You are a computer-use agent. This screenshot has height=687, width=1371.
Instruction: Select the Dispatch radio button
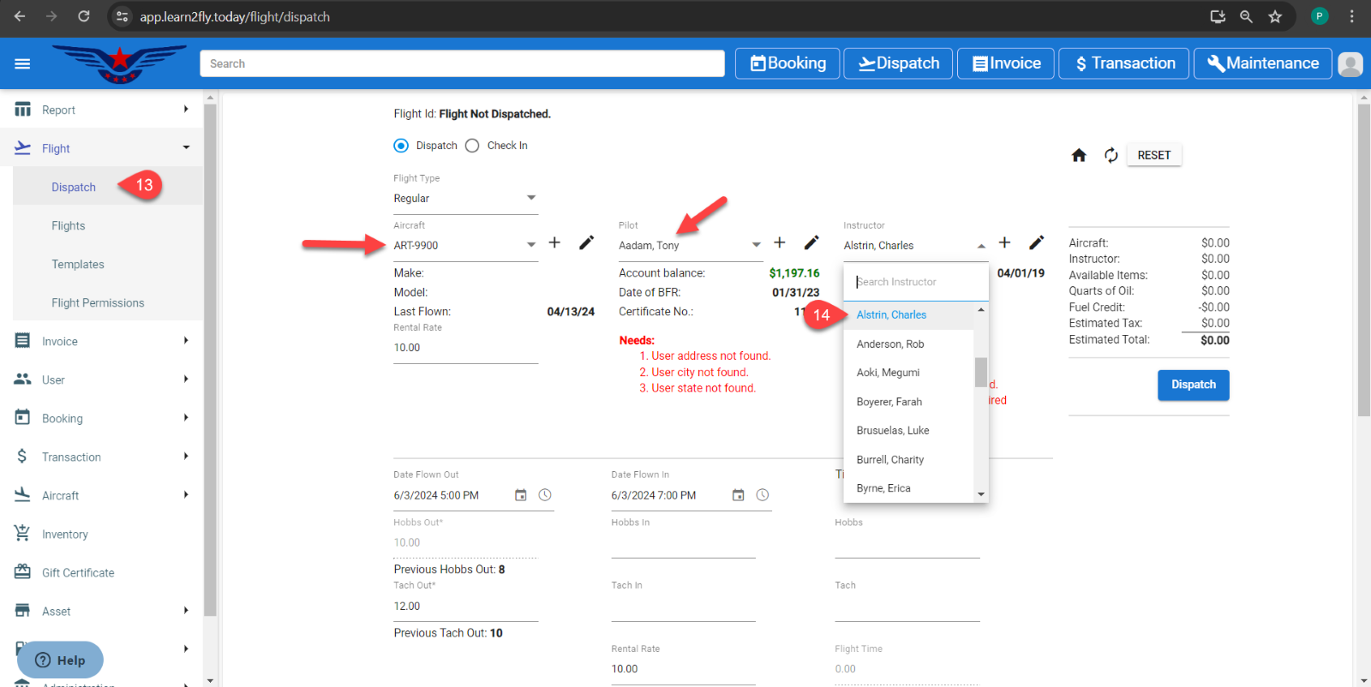[401, 146]
